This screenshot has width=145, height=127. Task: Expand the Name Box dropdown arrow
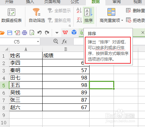pos(38,42)
